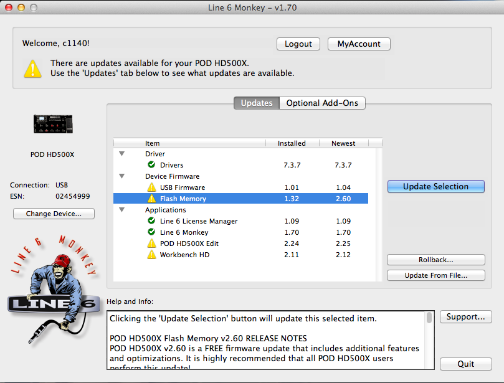The height and width of the screenshot is (383, 504).
Task: Sort by the Installed column header
Action: tap(292, 143)
